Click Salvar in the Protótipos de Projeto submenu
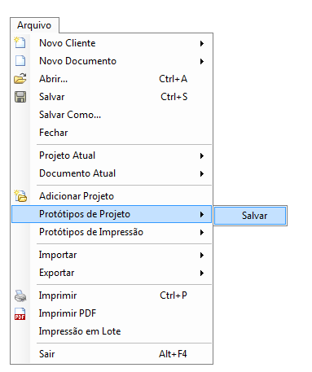This screenshot has height=372, width=312. (250, 216)
